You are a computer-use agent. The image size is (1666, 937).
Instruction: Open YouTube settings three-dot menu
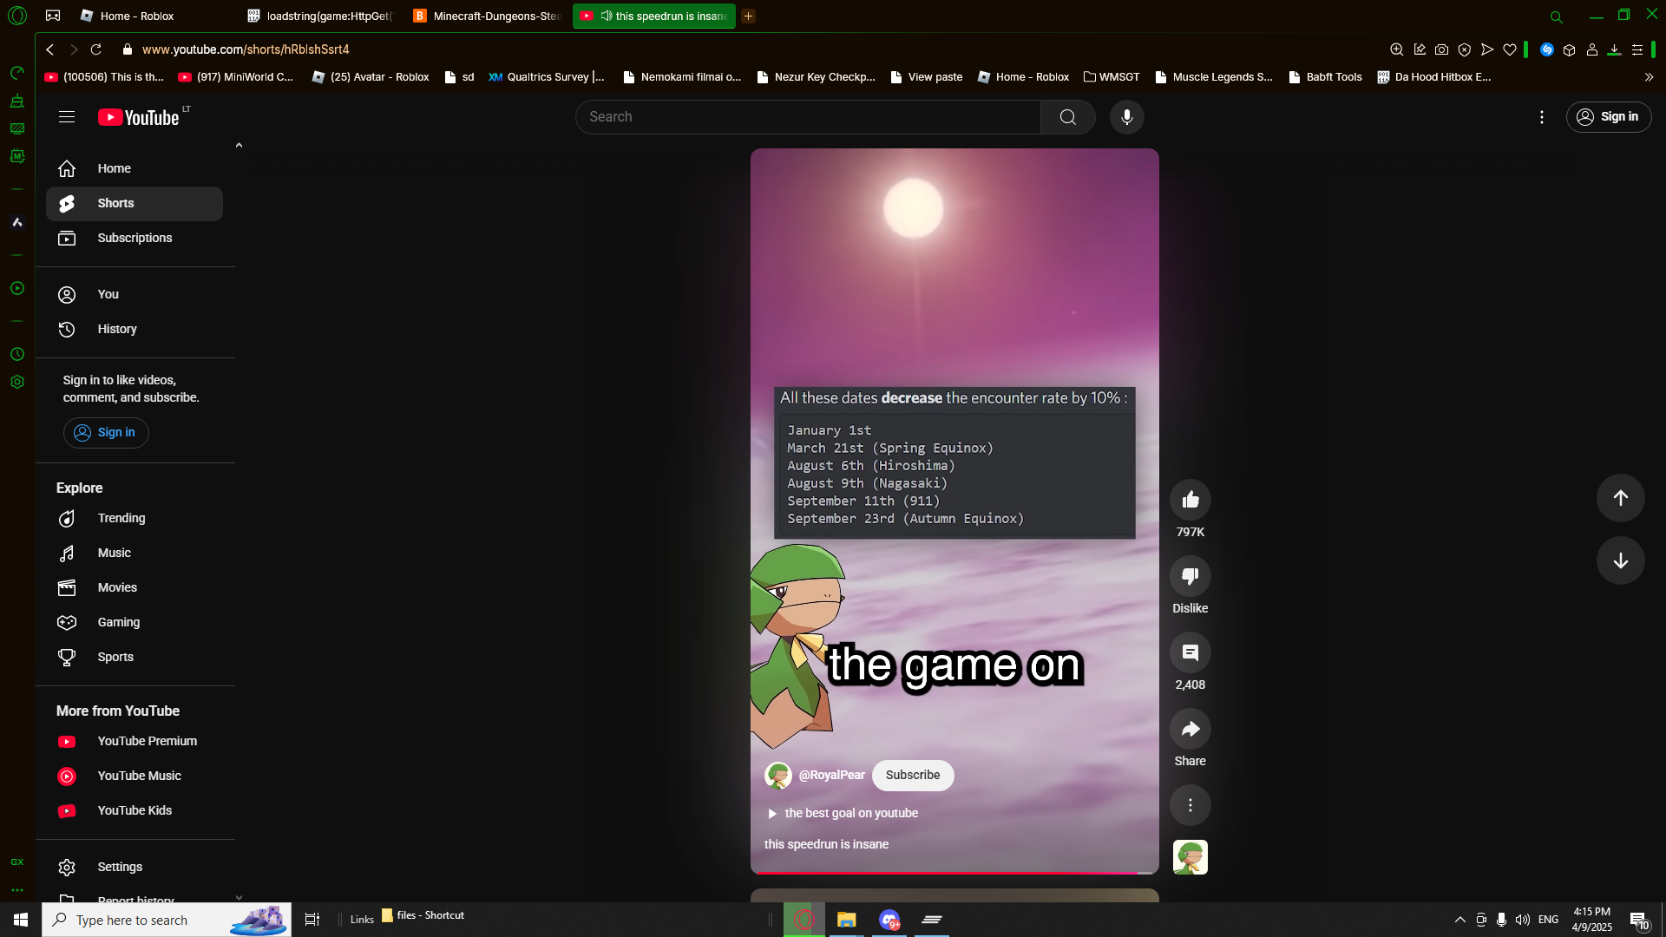pos(1541,117)
